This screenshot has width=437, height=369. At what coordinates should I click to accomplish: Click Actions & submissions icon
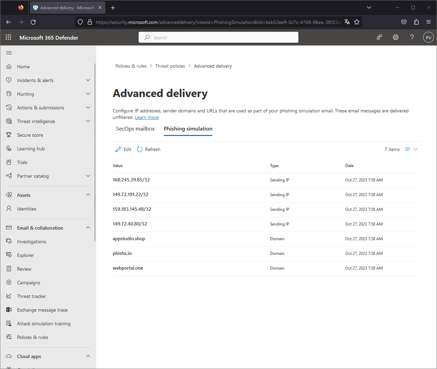(x=9, y=108)
